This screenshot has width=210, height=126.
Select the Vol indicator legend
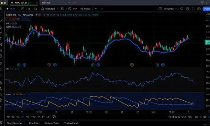(12, 23)
